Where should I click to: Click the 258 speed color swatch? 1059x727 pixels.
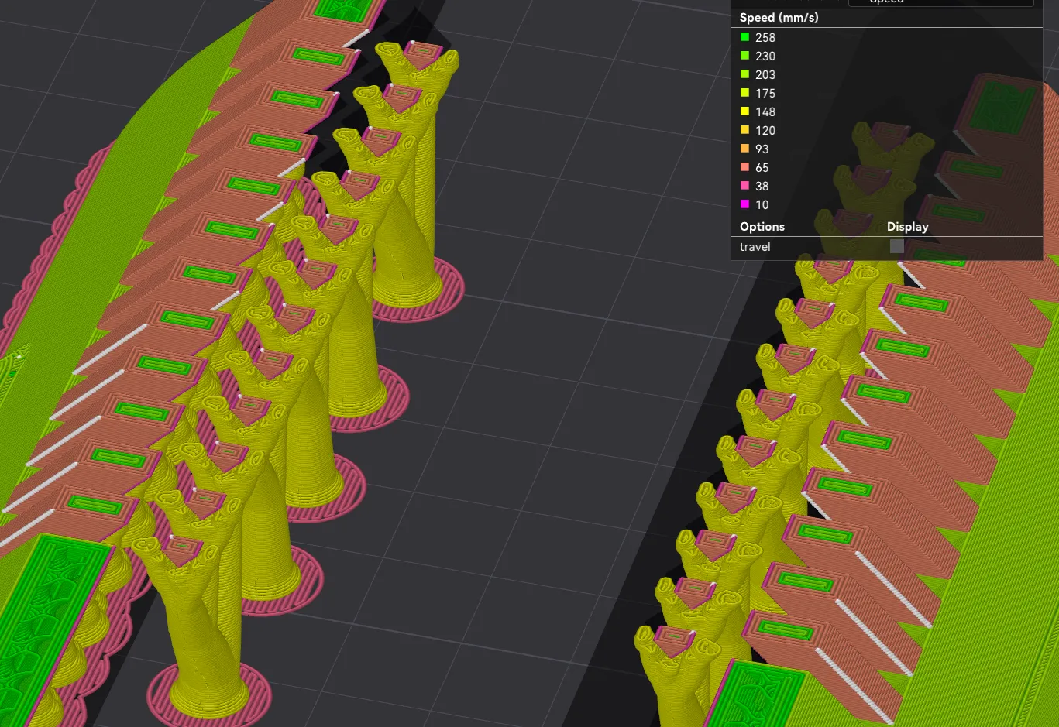click(x=744, y=37)
